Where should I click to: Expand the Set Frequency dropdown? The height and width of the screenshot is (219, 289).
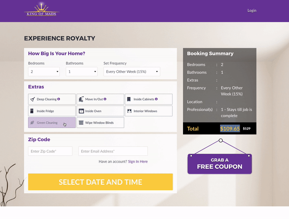click(132, 72)
